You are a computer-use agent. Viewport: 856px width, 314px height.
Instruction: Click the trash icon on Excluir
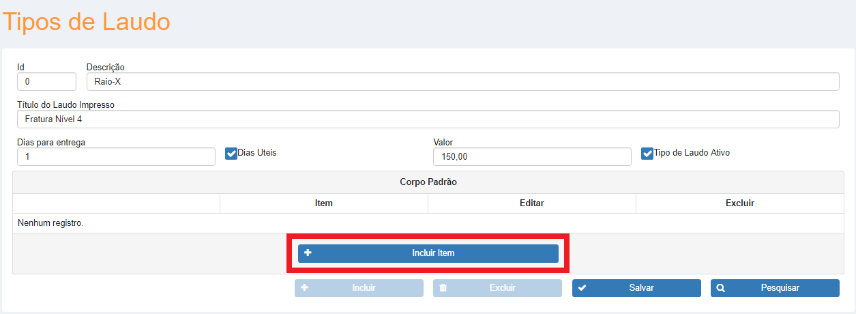[x=443, y=288]
